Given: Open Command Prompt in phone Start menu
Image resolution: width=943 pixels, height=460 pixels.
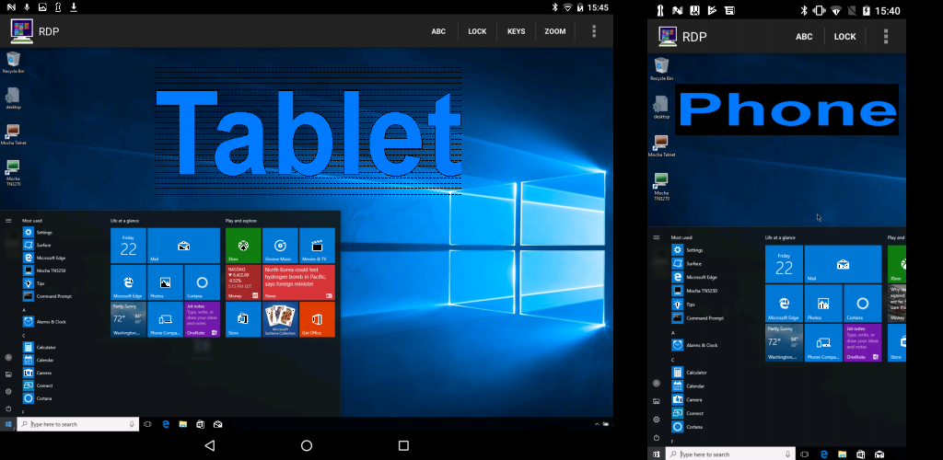Looking at the screenshot, I should coord(698,317).
